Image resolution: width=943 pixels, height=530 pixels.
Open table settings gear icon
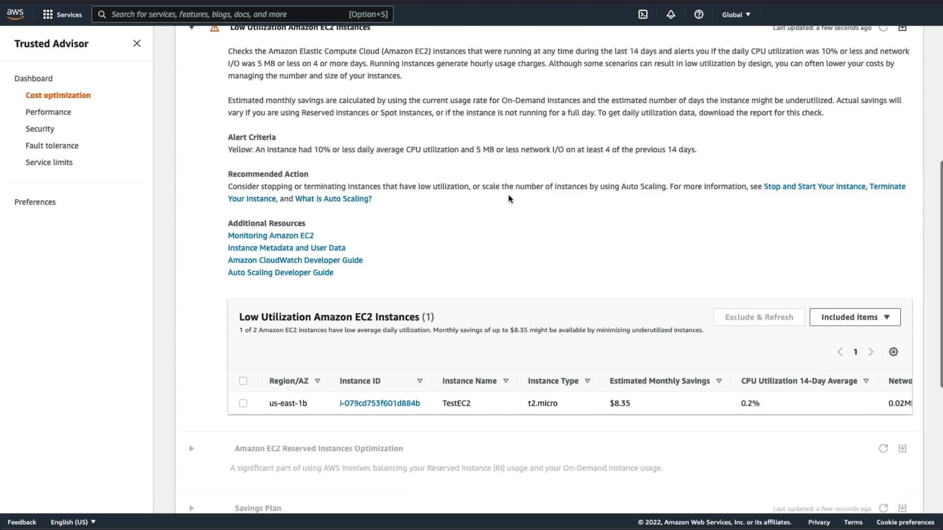893,352
